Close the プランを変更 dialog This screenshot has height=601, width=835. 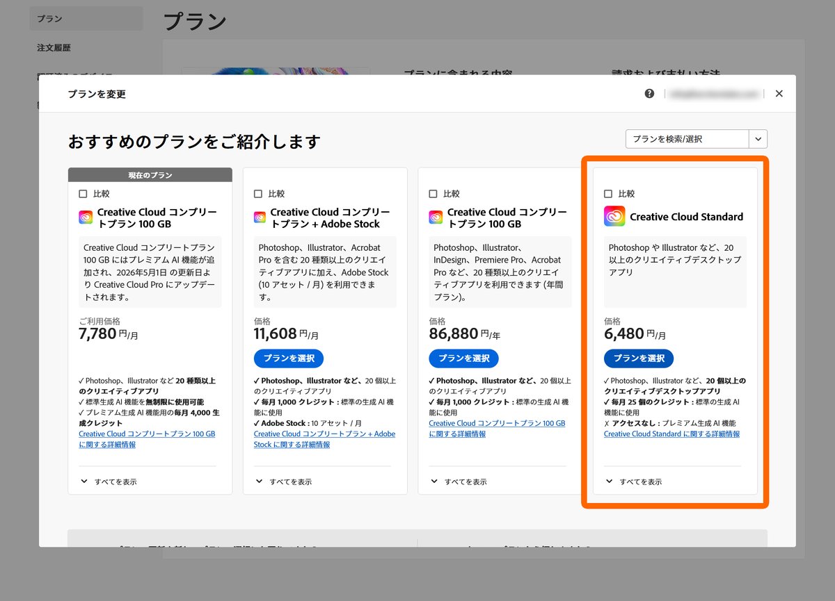(x=779, y=93)
